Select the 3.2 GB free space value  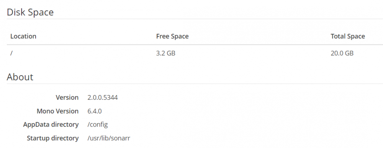(x=166, y=53)
